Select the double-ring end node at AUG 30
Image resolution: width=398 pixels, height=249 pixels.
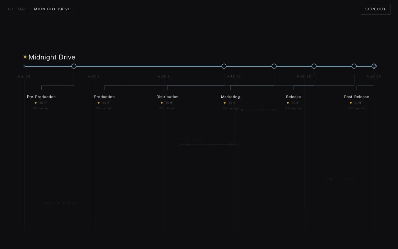374,66
